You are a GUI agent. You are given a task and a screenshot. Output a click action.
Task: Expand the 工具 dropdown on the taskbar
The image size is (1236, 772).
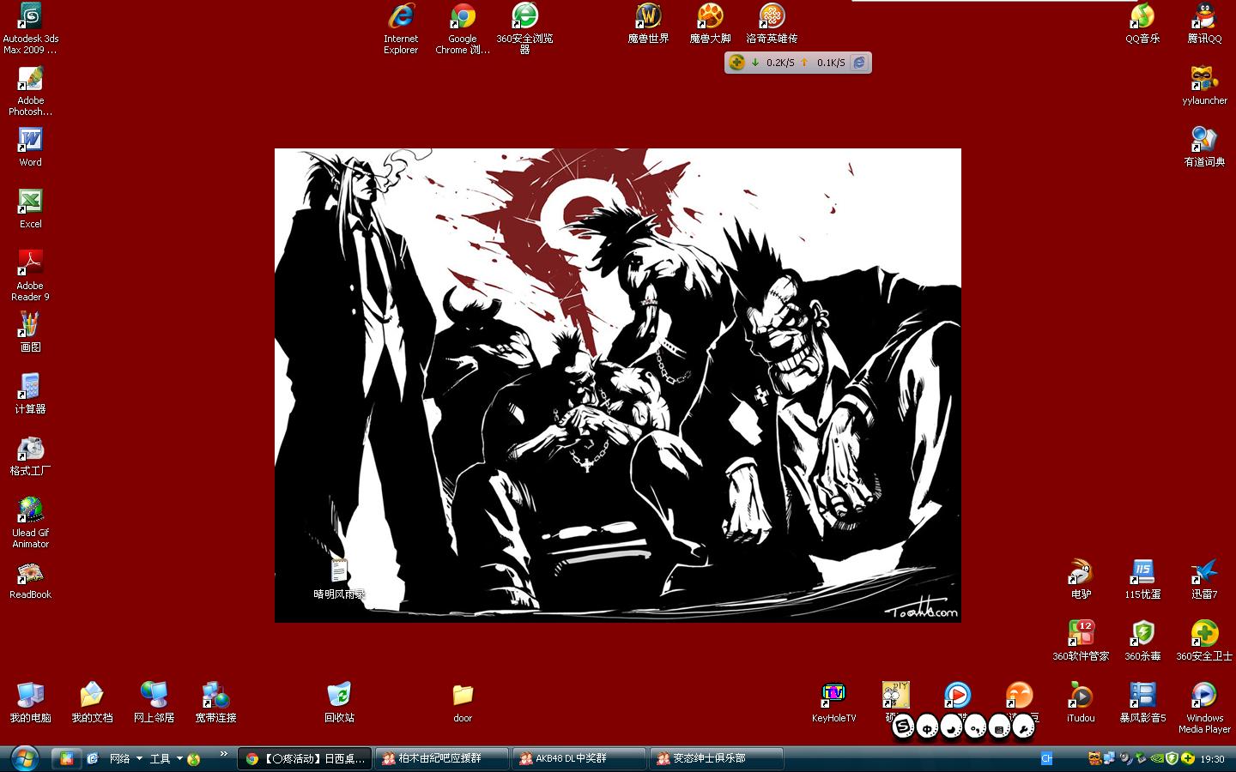[x=179, y=758]
